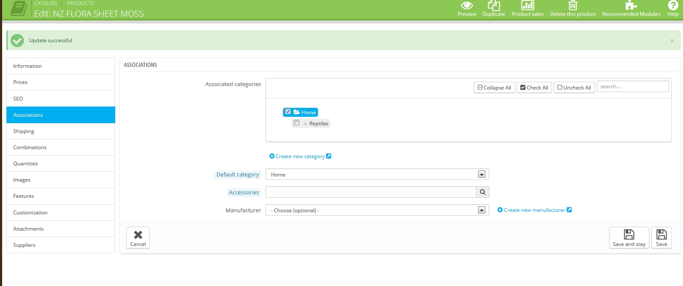Click the Accessories field label

pos(244,192)
